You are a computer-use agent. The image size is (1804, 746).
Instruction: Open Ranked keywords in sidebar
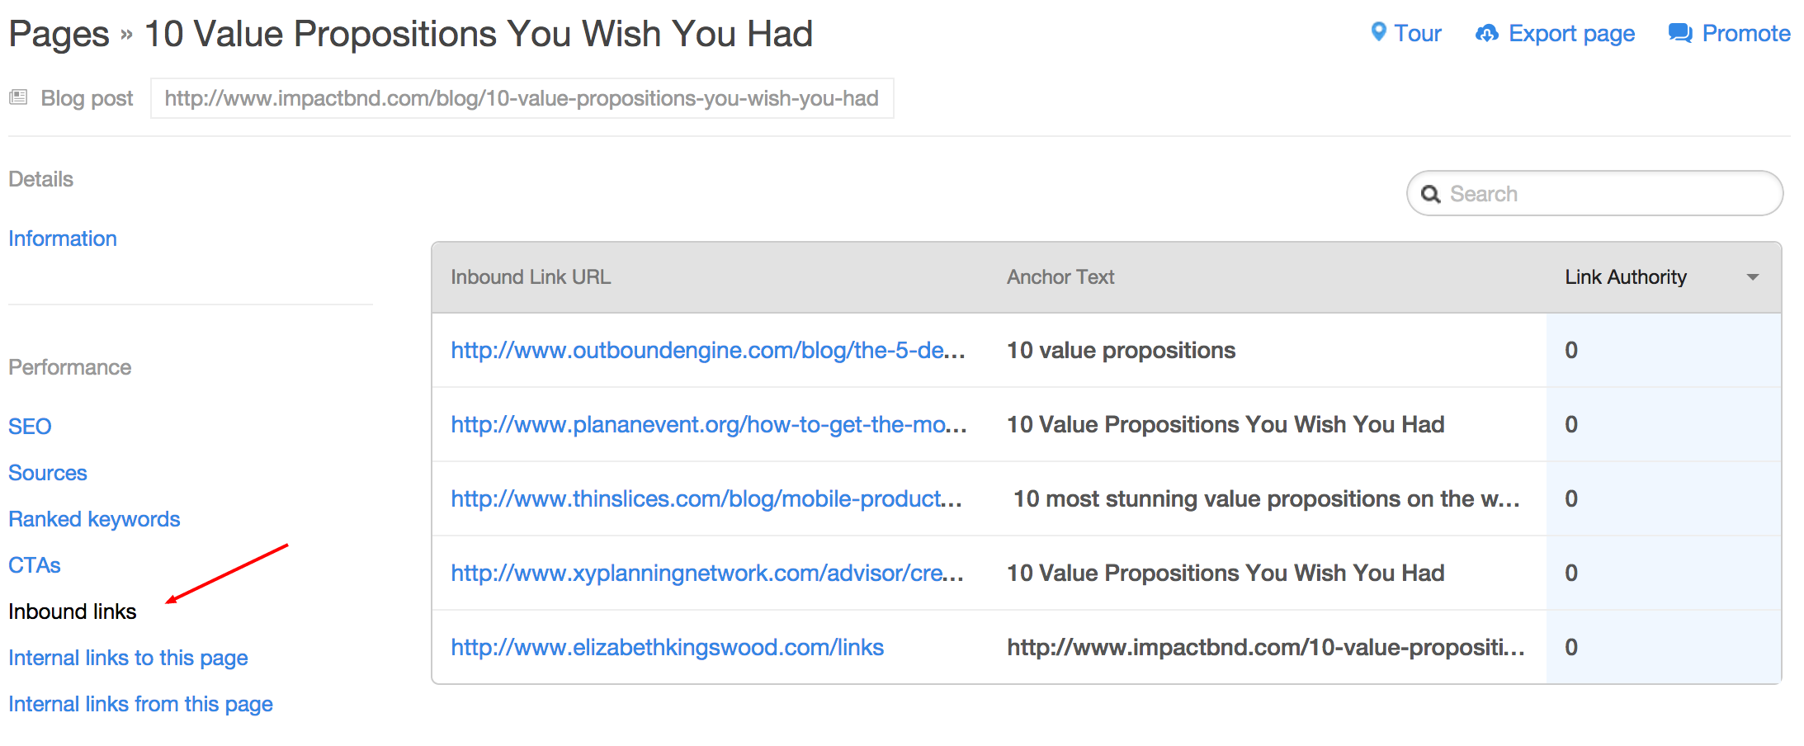[x=94, y=519]
